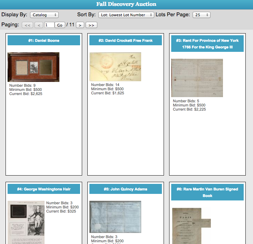
Task: Open the Lots Per Page dropdown
Action: 201,15
